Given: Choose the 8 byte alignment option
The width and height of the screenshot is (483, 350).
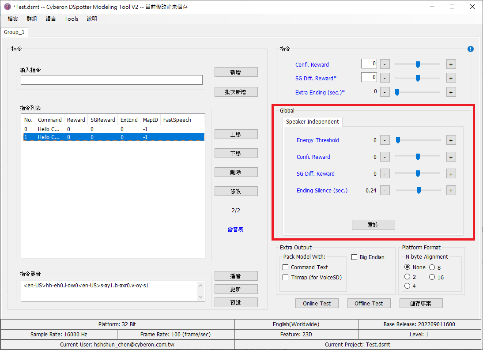Looking at the screenshot, I should click(x=432, y=267).
